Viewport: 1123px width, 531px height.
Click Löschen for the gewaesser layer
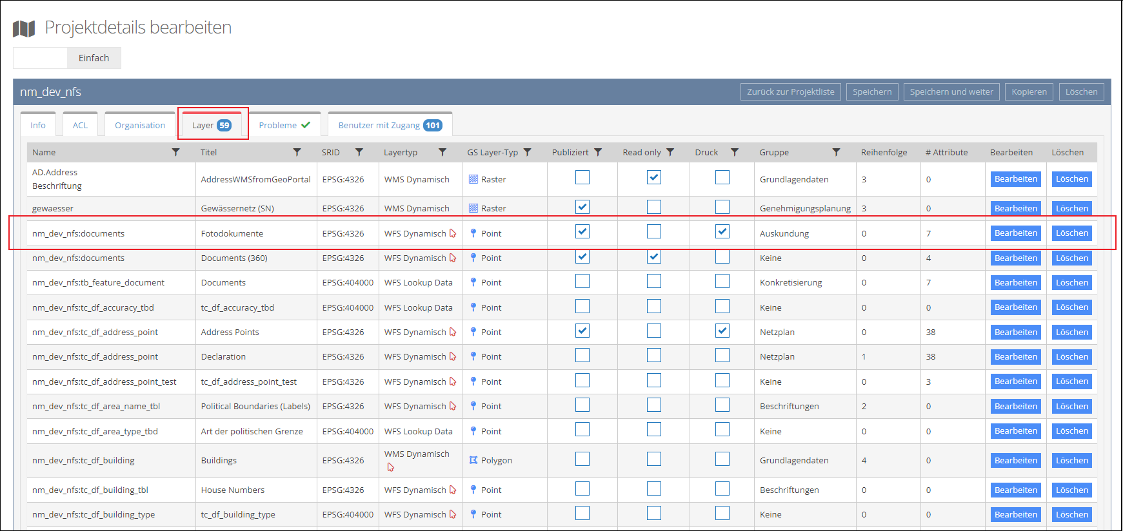(1071, 208)
